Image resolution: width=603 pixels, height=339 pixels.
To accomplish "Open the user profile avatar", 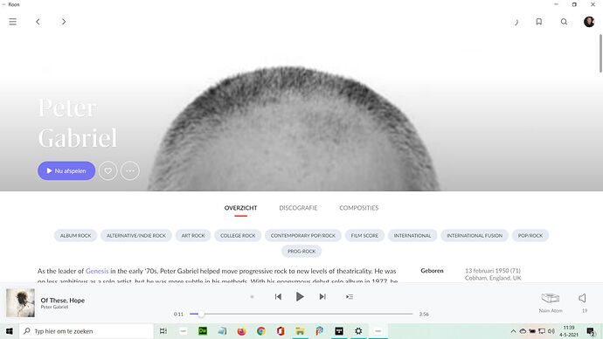I will (589, 22).
